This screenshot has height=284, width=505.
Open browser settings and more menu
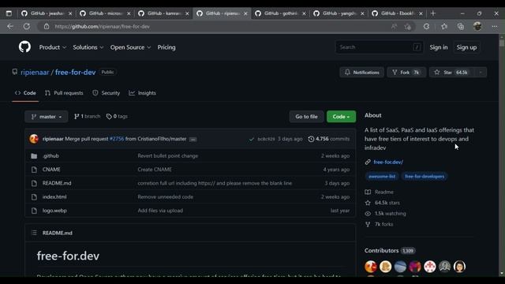click(x=495, y=26)
